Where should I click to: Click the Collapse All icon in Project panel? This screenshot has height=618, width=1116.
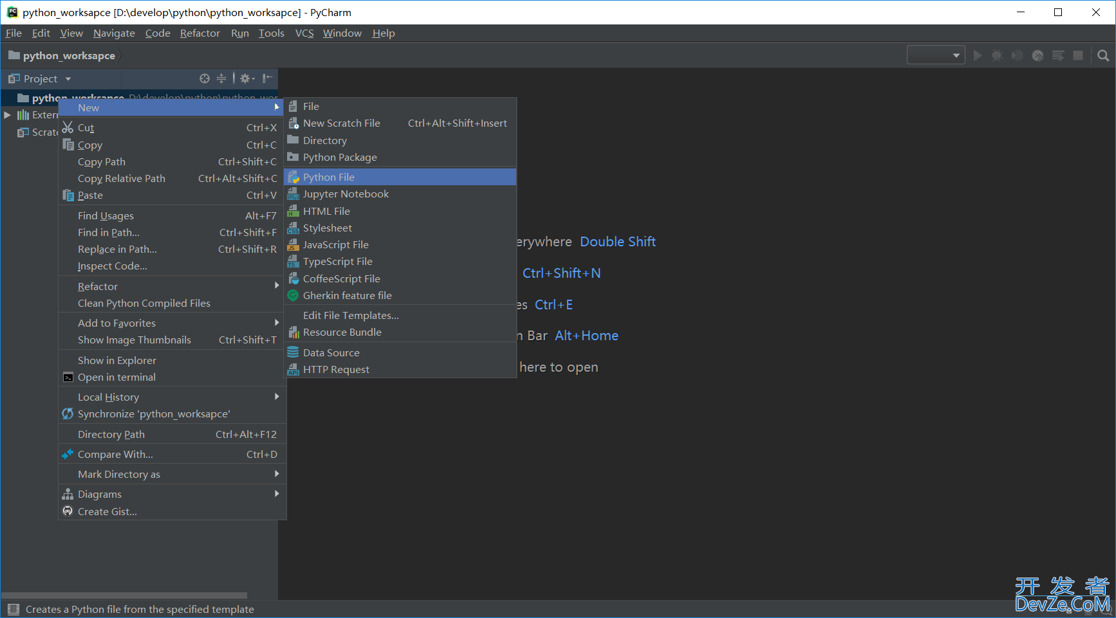(221, 78)
